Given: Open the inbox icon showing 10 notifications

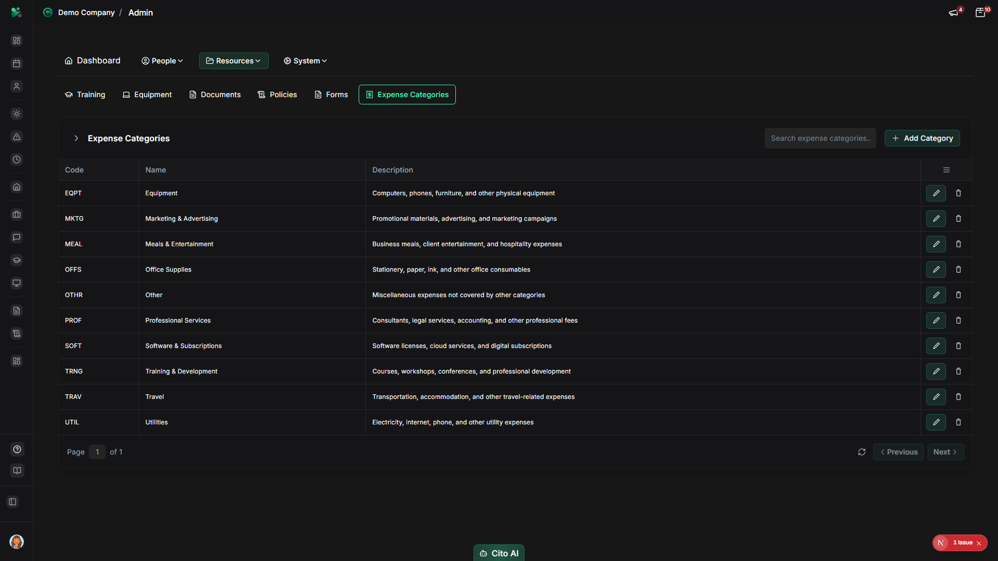Looking at the screenshot, I should click(981, 12).
